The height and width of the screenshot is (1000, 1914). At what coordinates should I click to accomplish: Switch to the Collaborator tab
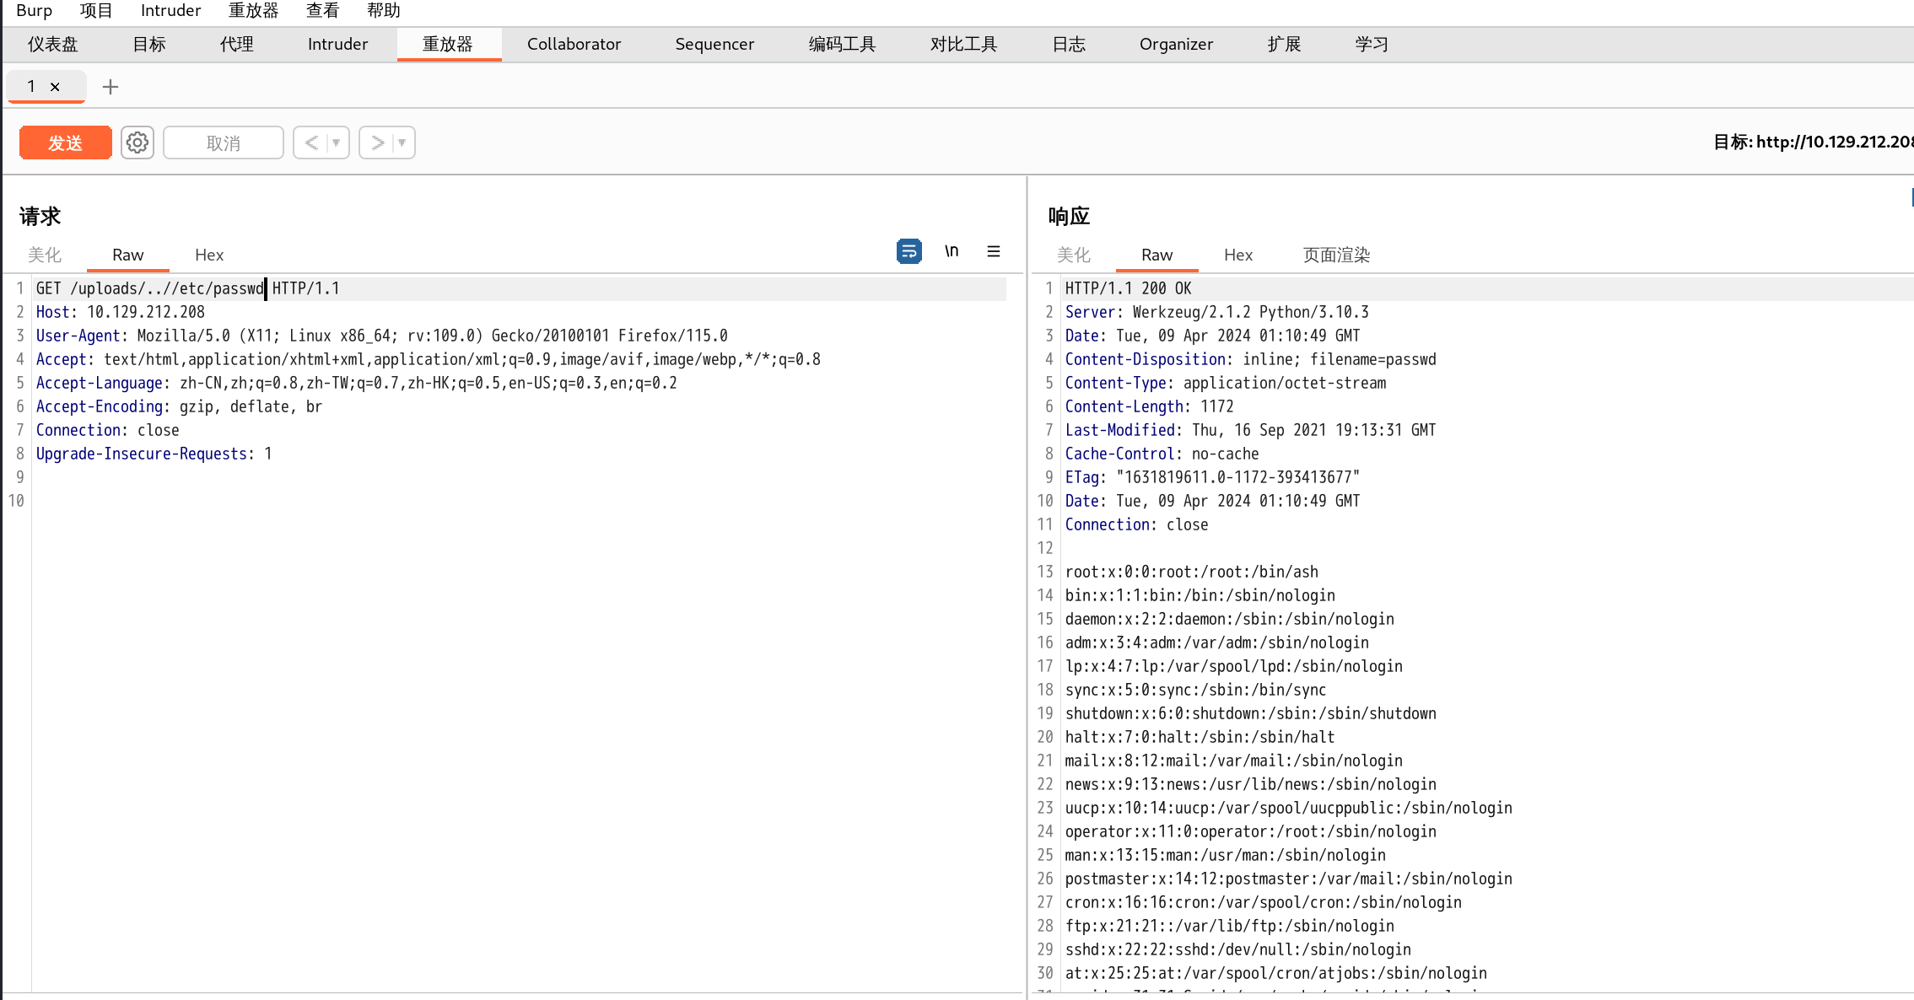574,44
